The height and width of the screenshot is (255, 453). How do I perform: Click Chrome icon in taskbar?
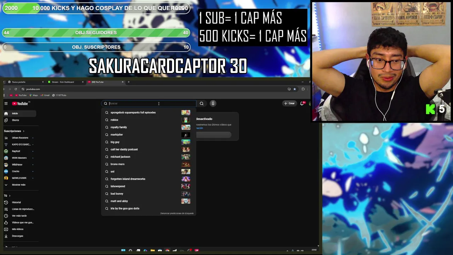[x=167, y=250]
